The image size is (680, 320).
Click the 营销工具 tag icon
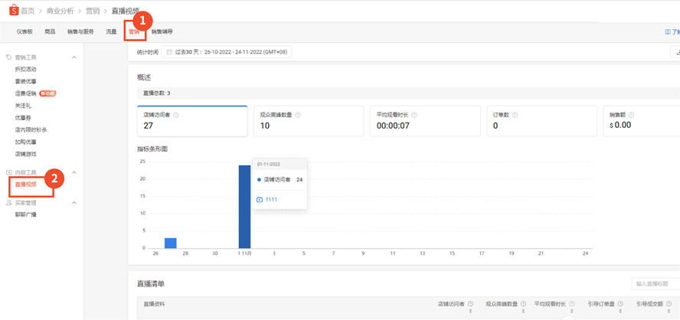pos(9,57)
